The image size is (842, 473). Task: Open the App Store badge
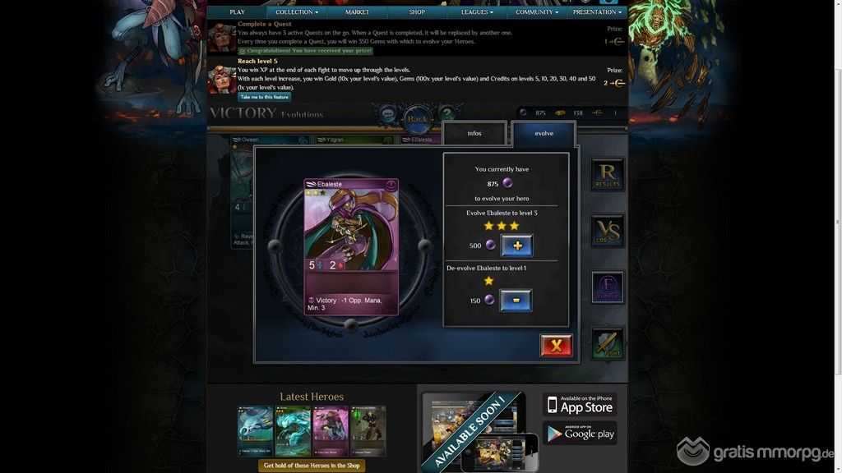[x=580, y=405]
